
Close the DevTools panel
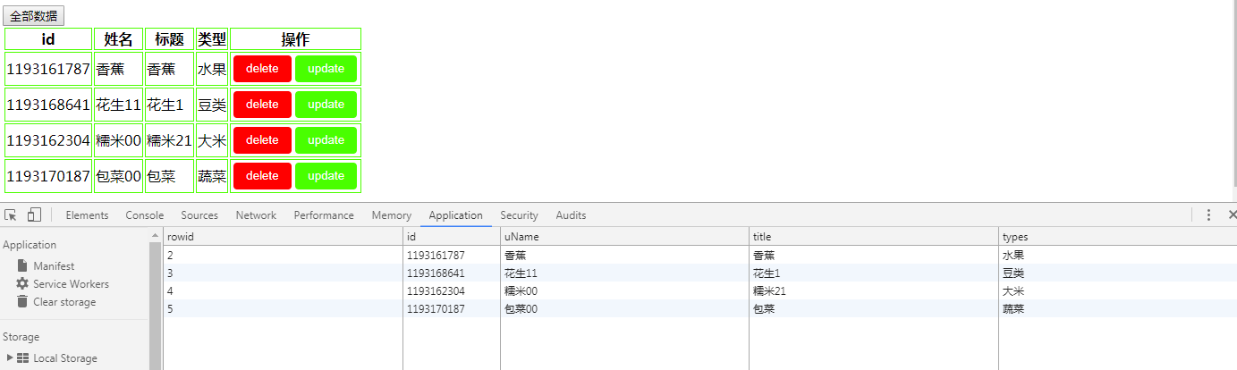[x=1232, y=214]
